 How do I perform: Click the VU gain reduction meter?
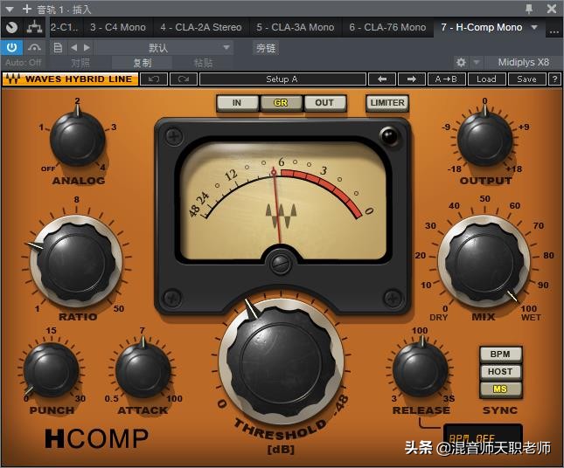[x=282, y=199]
